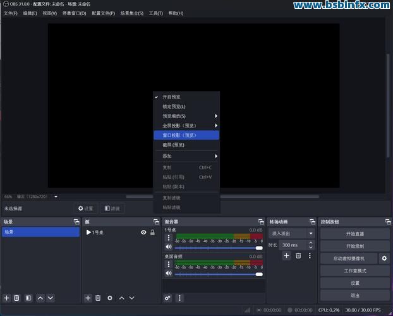Add a new source with plus icon
Viewport: 393px width, 316px height.
coord(88,298)
